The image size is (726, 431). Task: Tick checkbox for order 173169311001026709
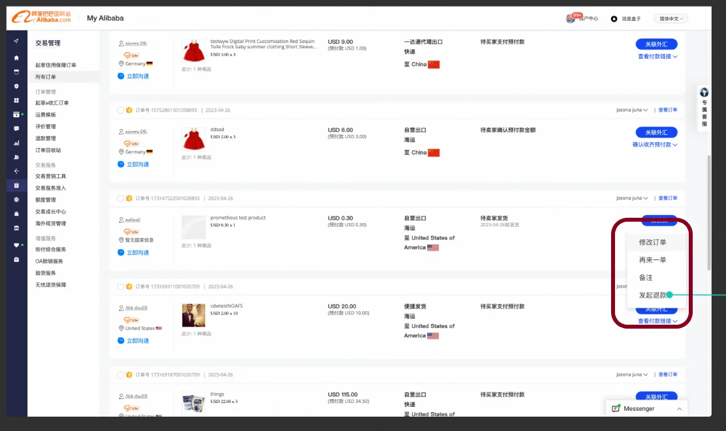120,287
